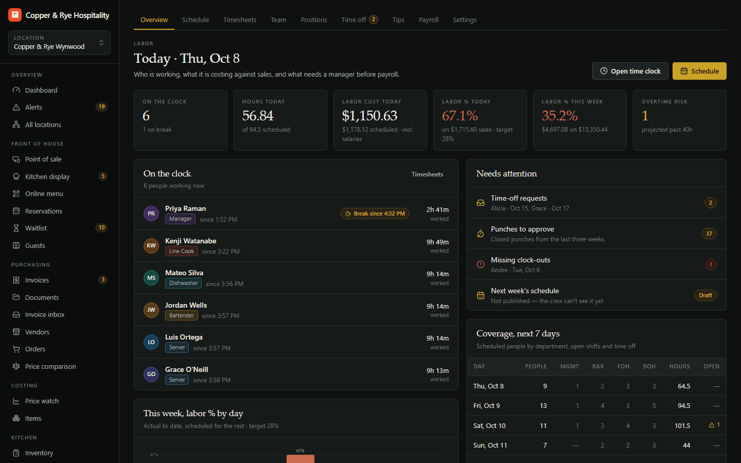Click the Copper & Rye Hospitality logo icon

click(14, 15)
